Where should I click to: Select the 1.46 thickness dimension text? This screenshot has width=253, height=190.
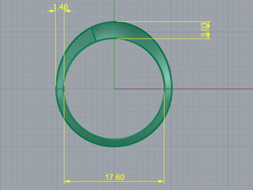tap(61, 7)
